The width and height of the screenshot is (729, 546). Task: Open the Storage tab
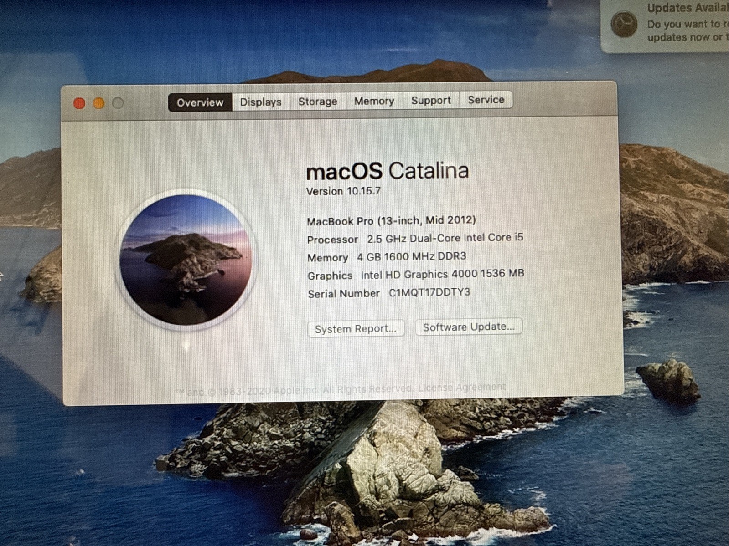pyautogui.click(x=318, y=102)
